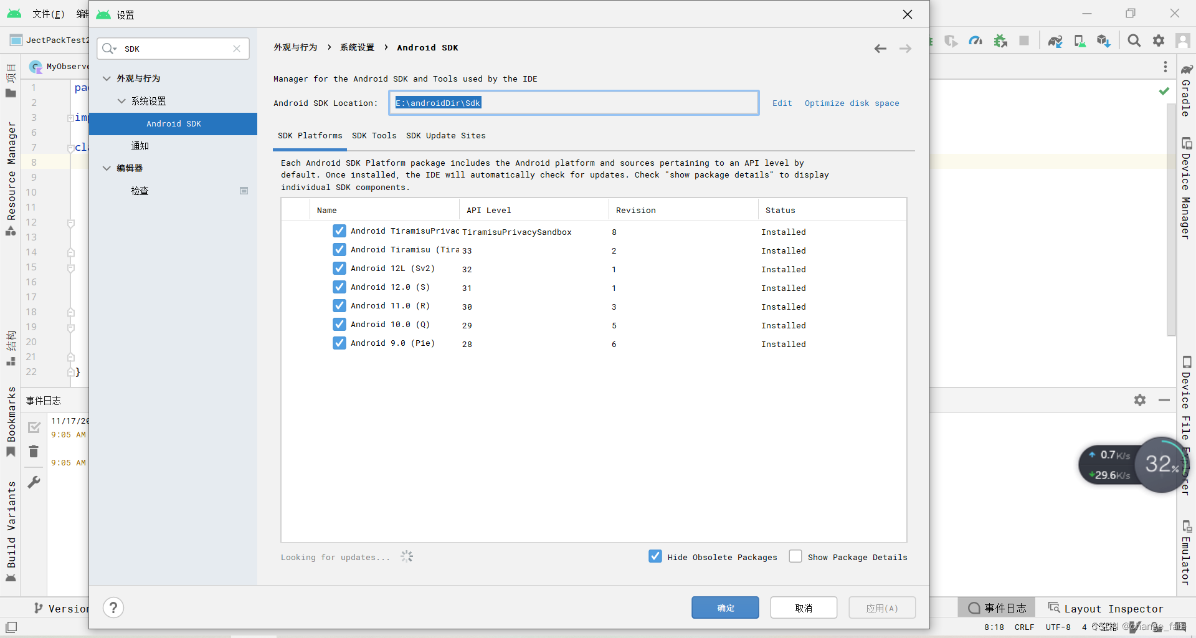Viewport: 1196px width, 638px height.
Task: Open search options dropdown in SDK search
Action: point(110,49)
